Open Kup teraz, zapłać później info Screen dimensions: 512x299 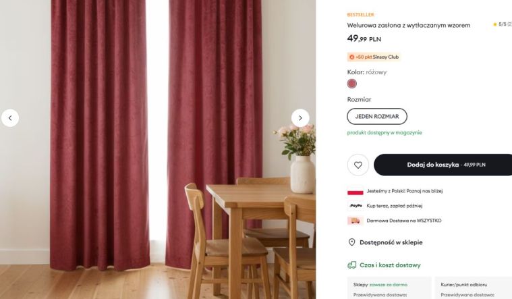coord(395,206)
